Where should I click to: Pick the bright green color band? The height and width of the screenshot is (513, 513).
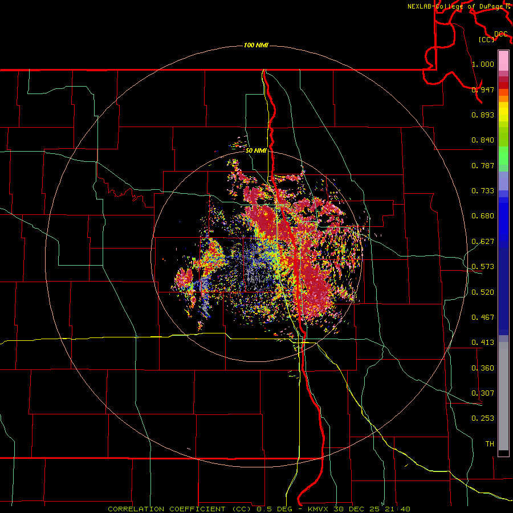point(503,156)
